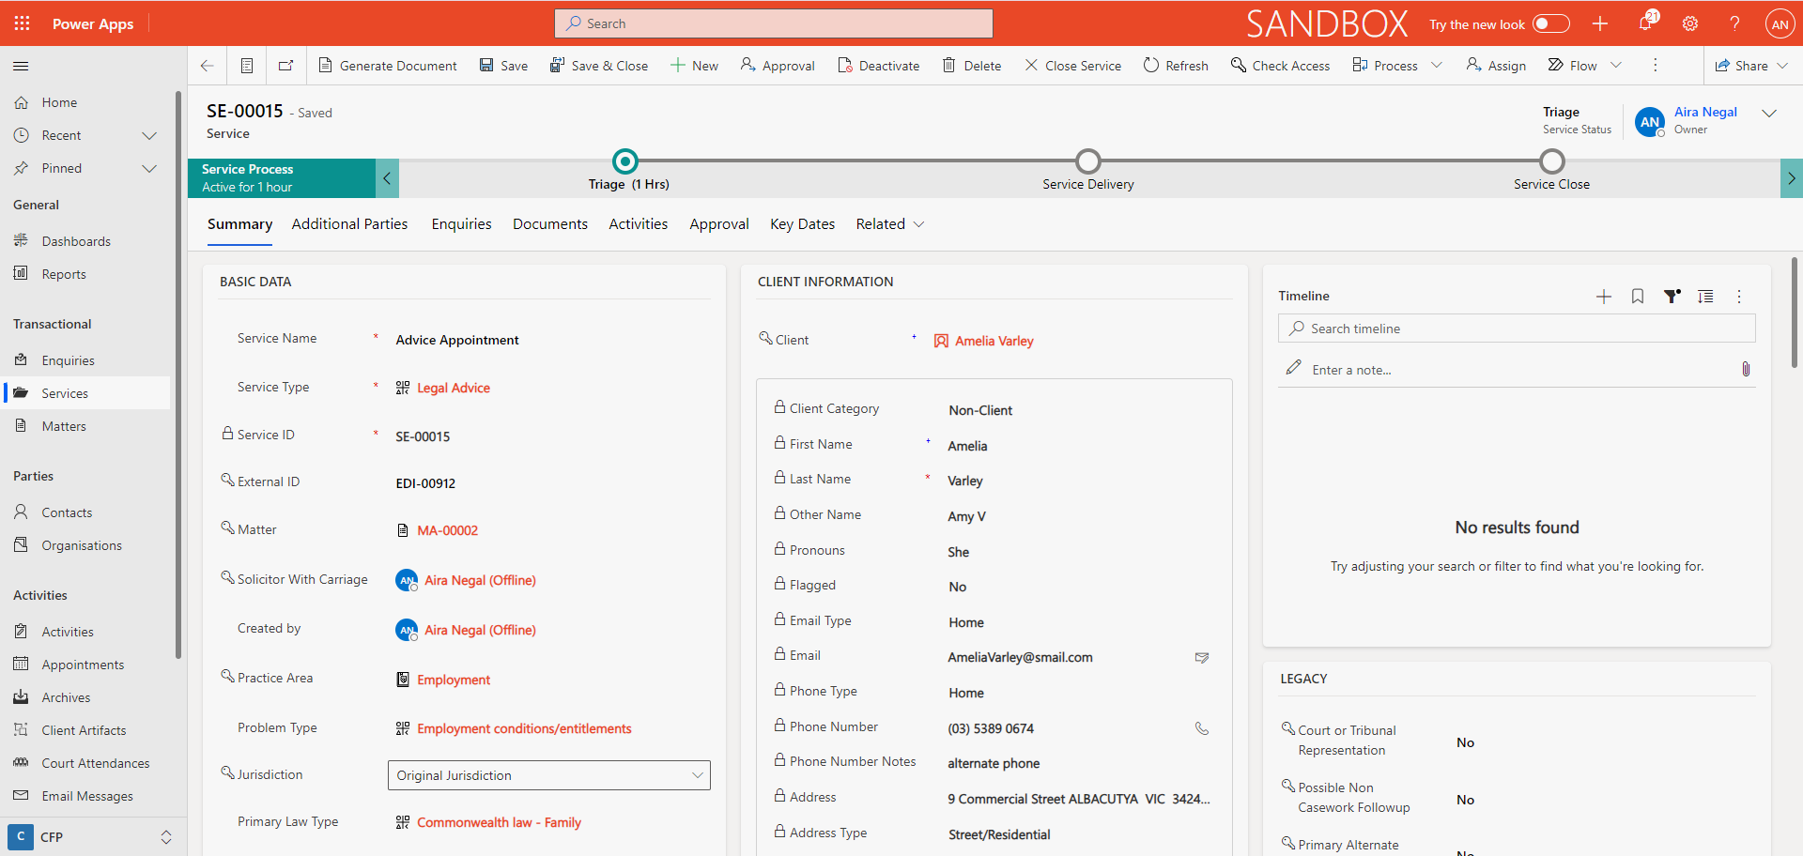Click the Delete command
This screenshot has width=1803, height=856.
(972, 66)
